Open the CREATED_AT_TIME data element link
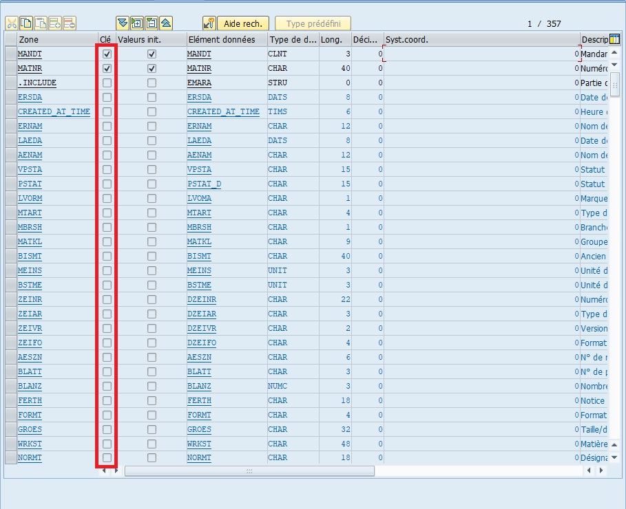626x509 pixels. pyautogui.click(x=223, y=111)
